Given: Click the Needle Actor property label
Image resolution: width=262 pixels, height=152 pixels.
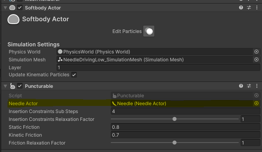Looking at the screenshot, I should (x=23, y=104).
